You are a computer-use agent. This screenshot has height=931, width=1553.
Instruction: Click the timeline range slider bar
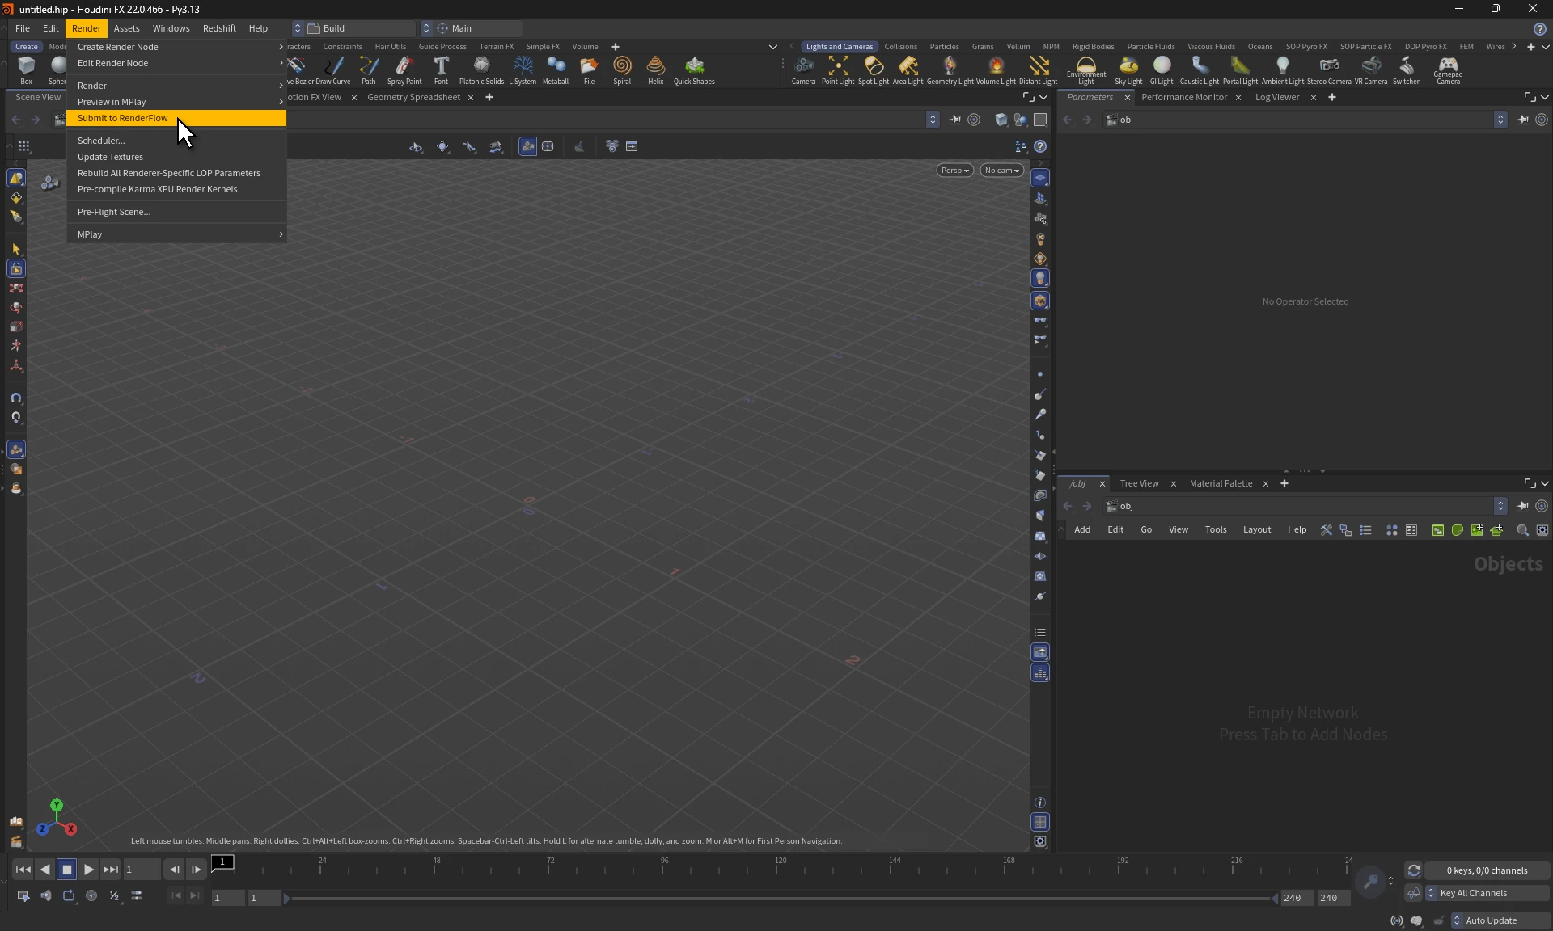(781, 898)
